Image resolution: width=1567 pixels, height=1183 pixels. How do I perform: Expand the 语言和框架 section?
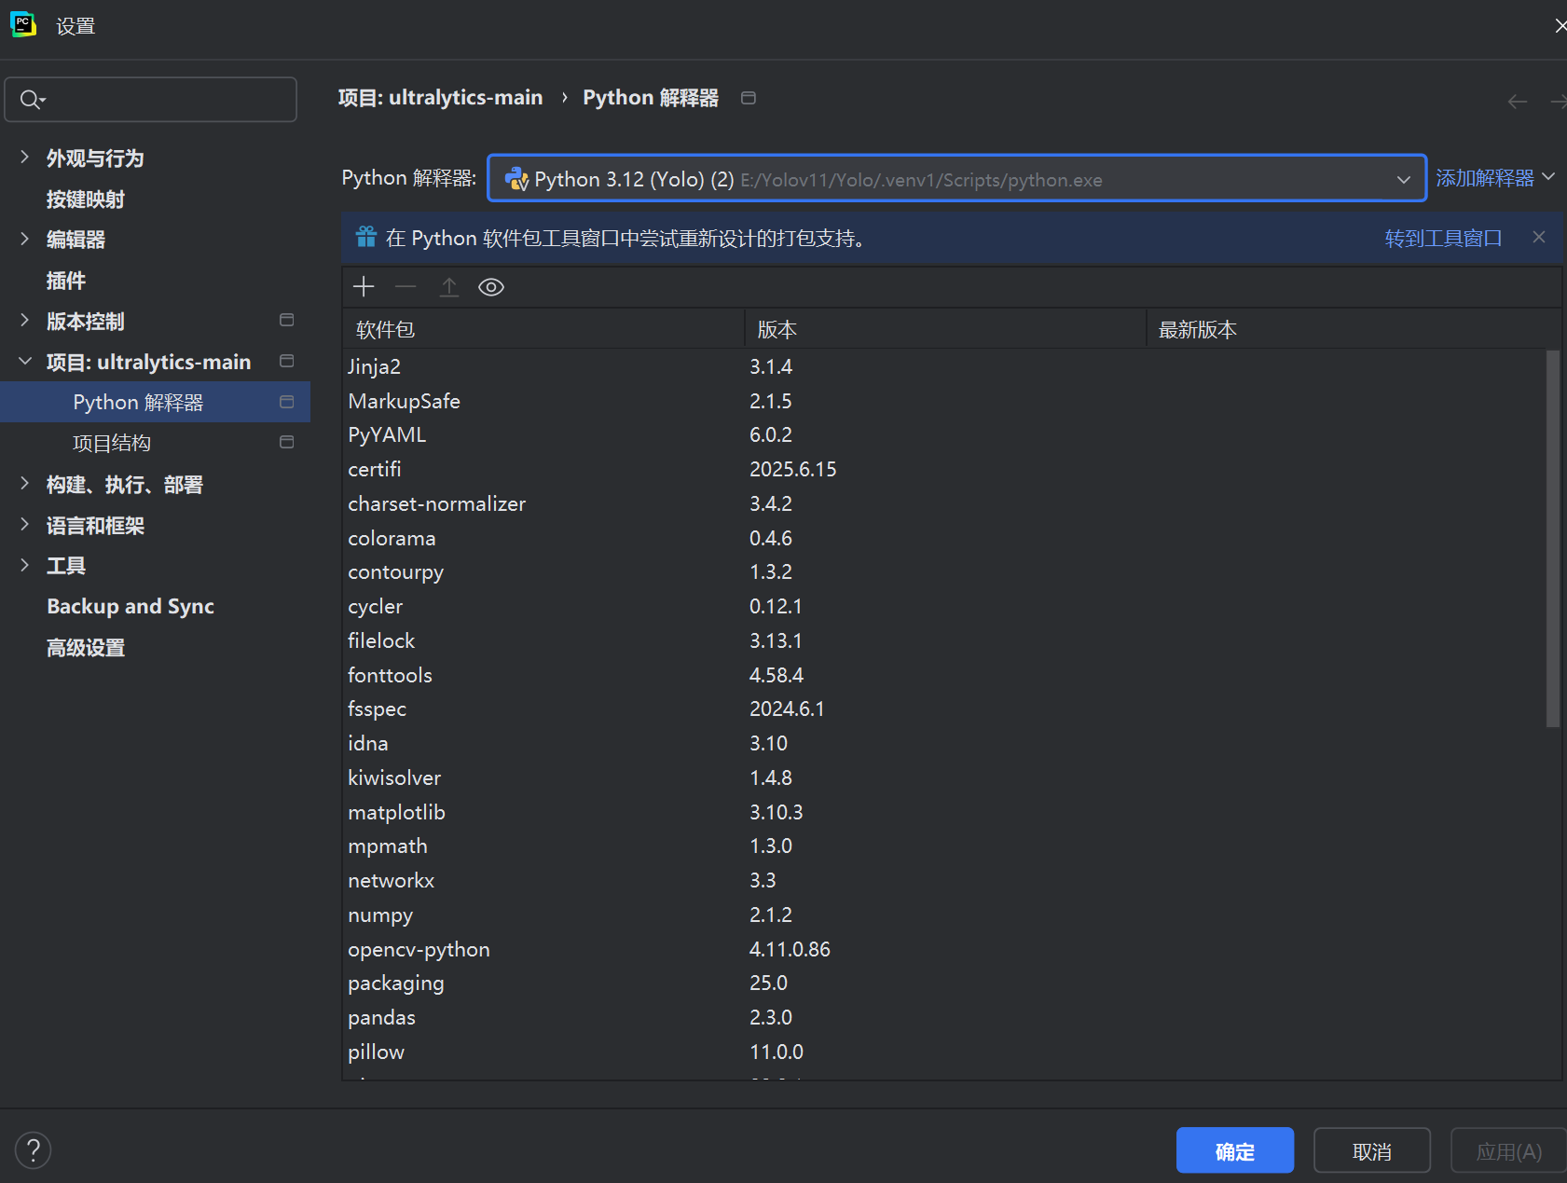coord(25,525)
